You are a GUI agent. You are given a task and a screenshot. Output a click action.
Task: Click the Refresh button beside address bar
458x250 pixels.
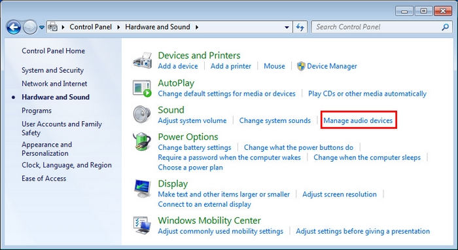click(x=300, y=27)
